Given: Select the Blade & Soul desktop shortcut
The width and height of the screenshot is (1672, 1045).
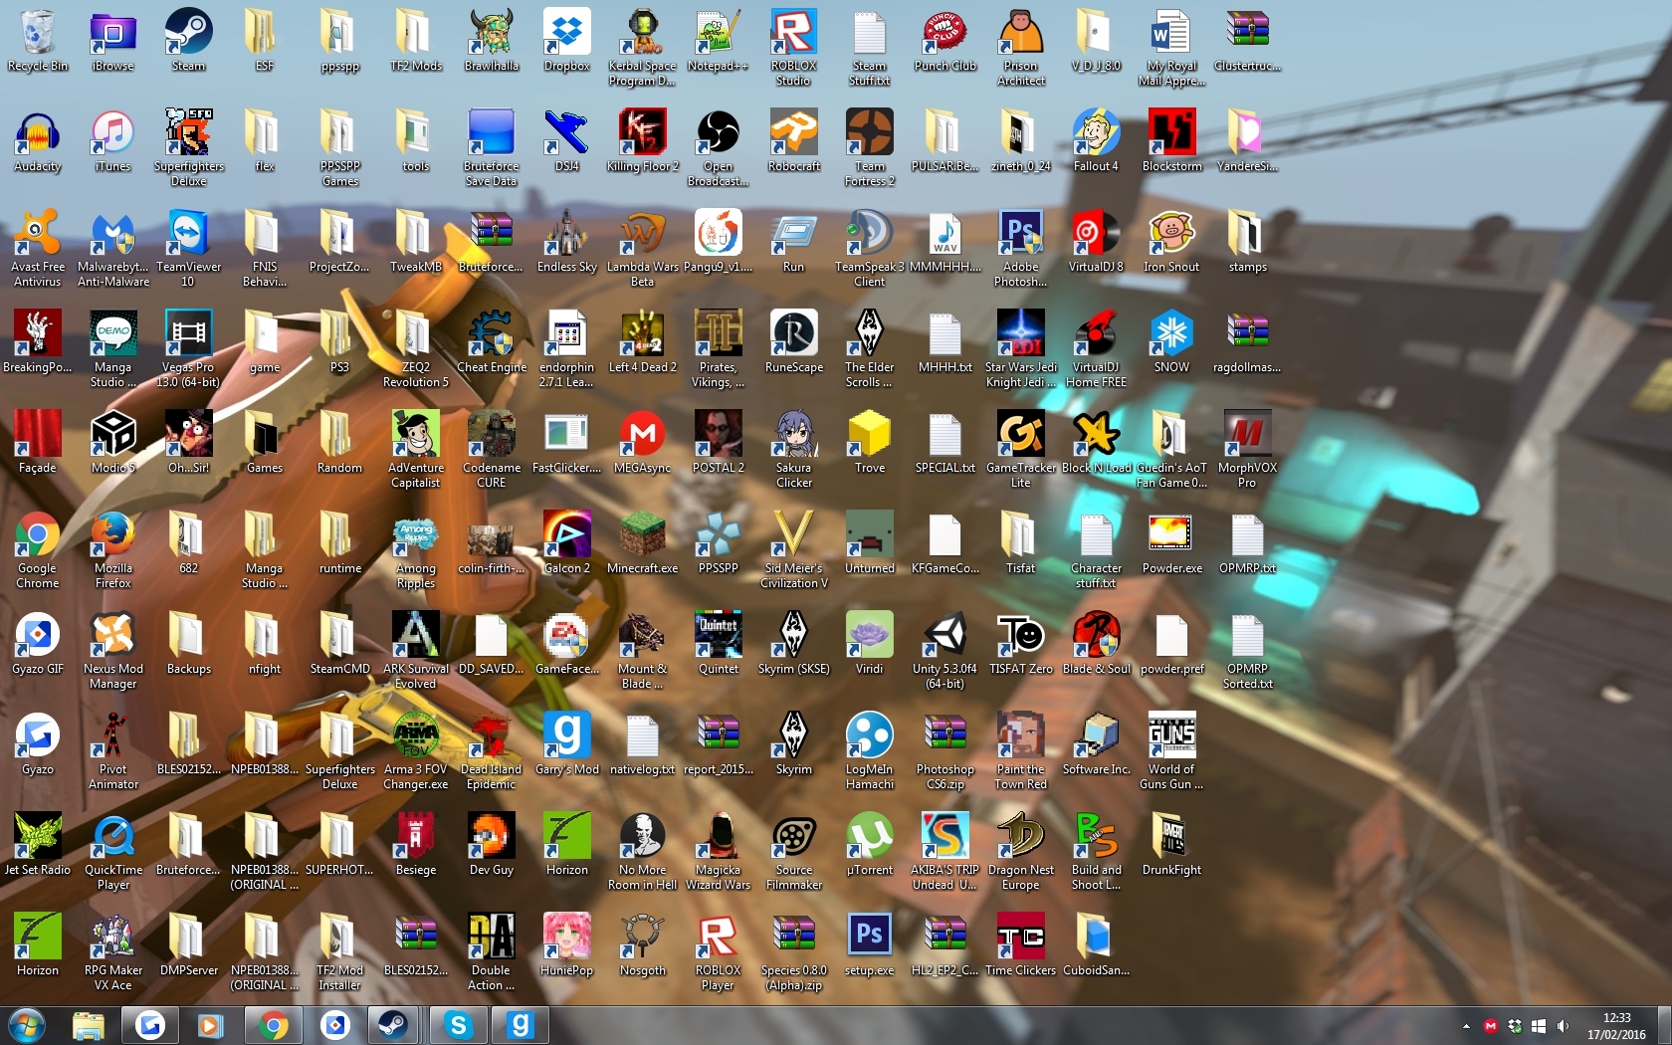Looking at the screenshot, I should [x=1097, y=644].
